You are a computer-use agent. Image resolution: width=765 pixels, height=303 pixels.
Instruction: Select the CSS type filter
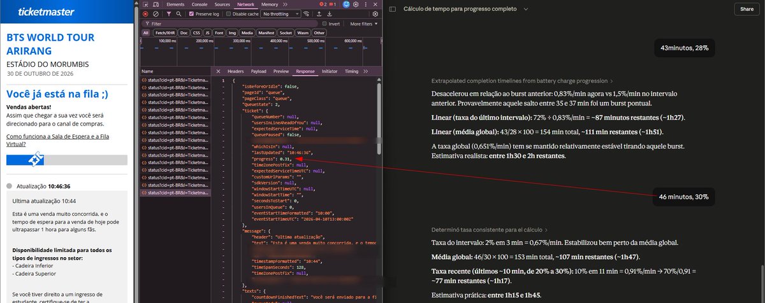click(196, 32)
